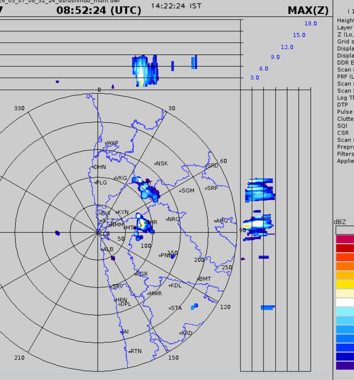Select the 6.0 height scale label

264,69
